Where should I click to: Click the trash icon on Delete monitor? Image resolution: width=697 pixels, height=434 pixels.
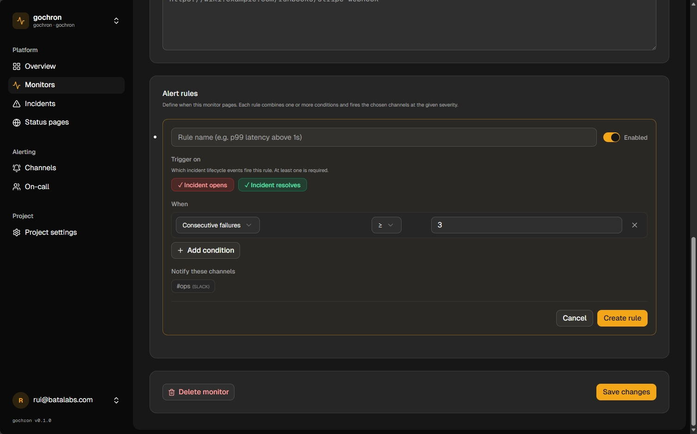click(x=172, y=392)
